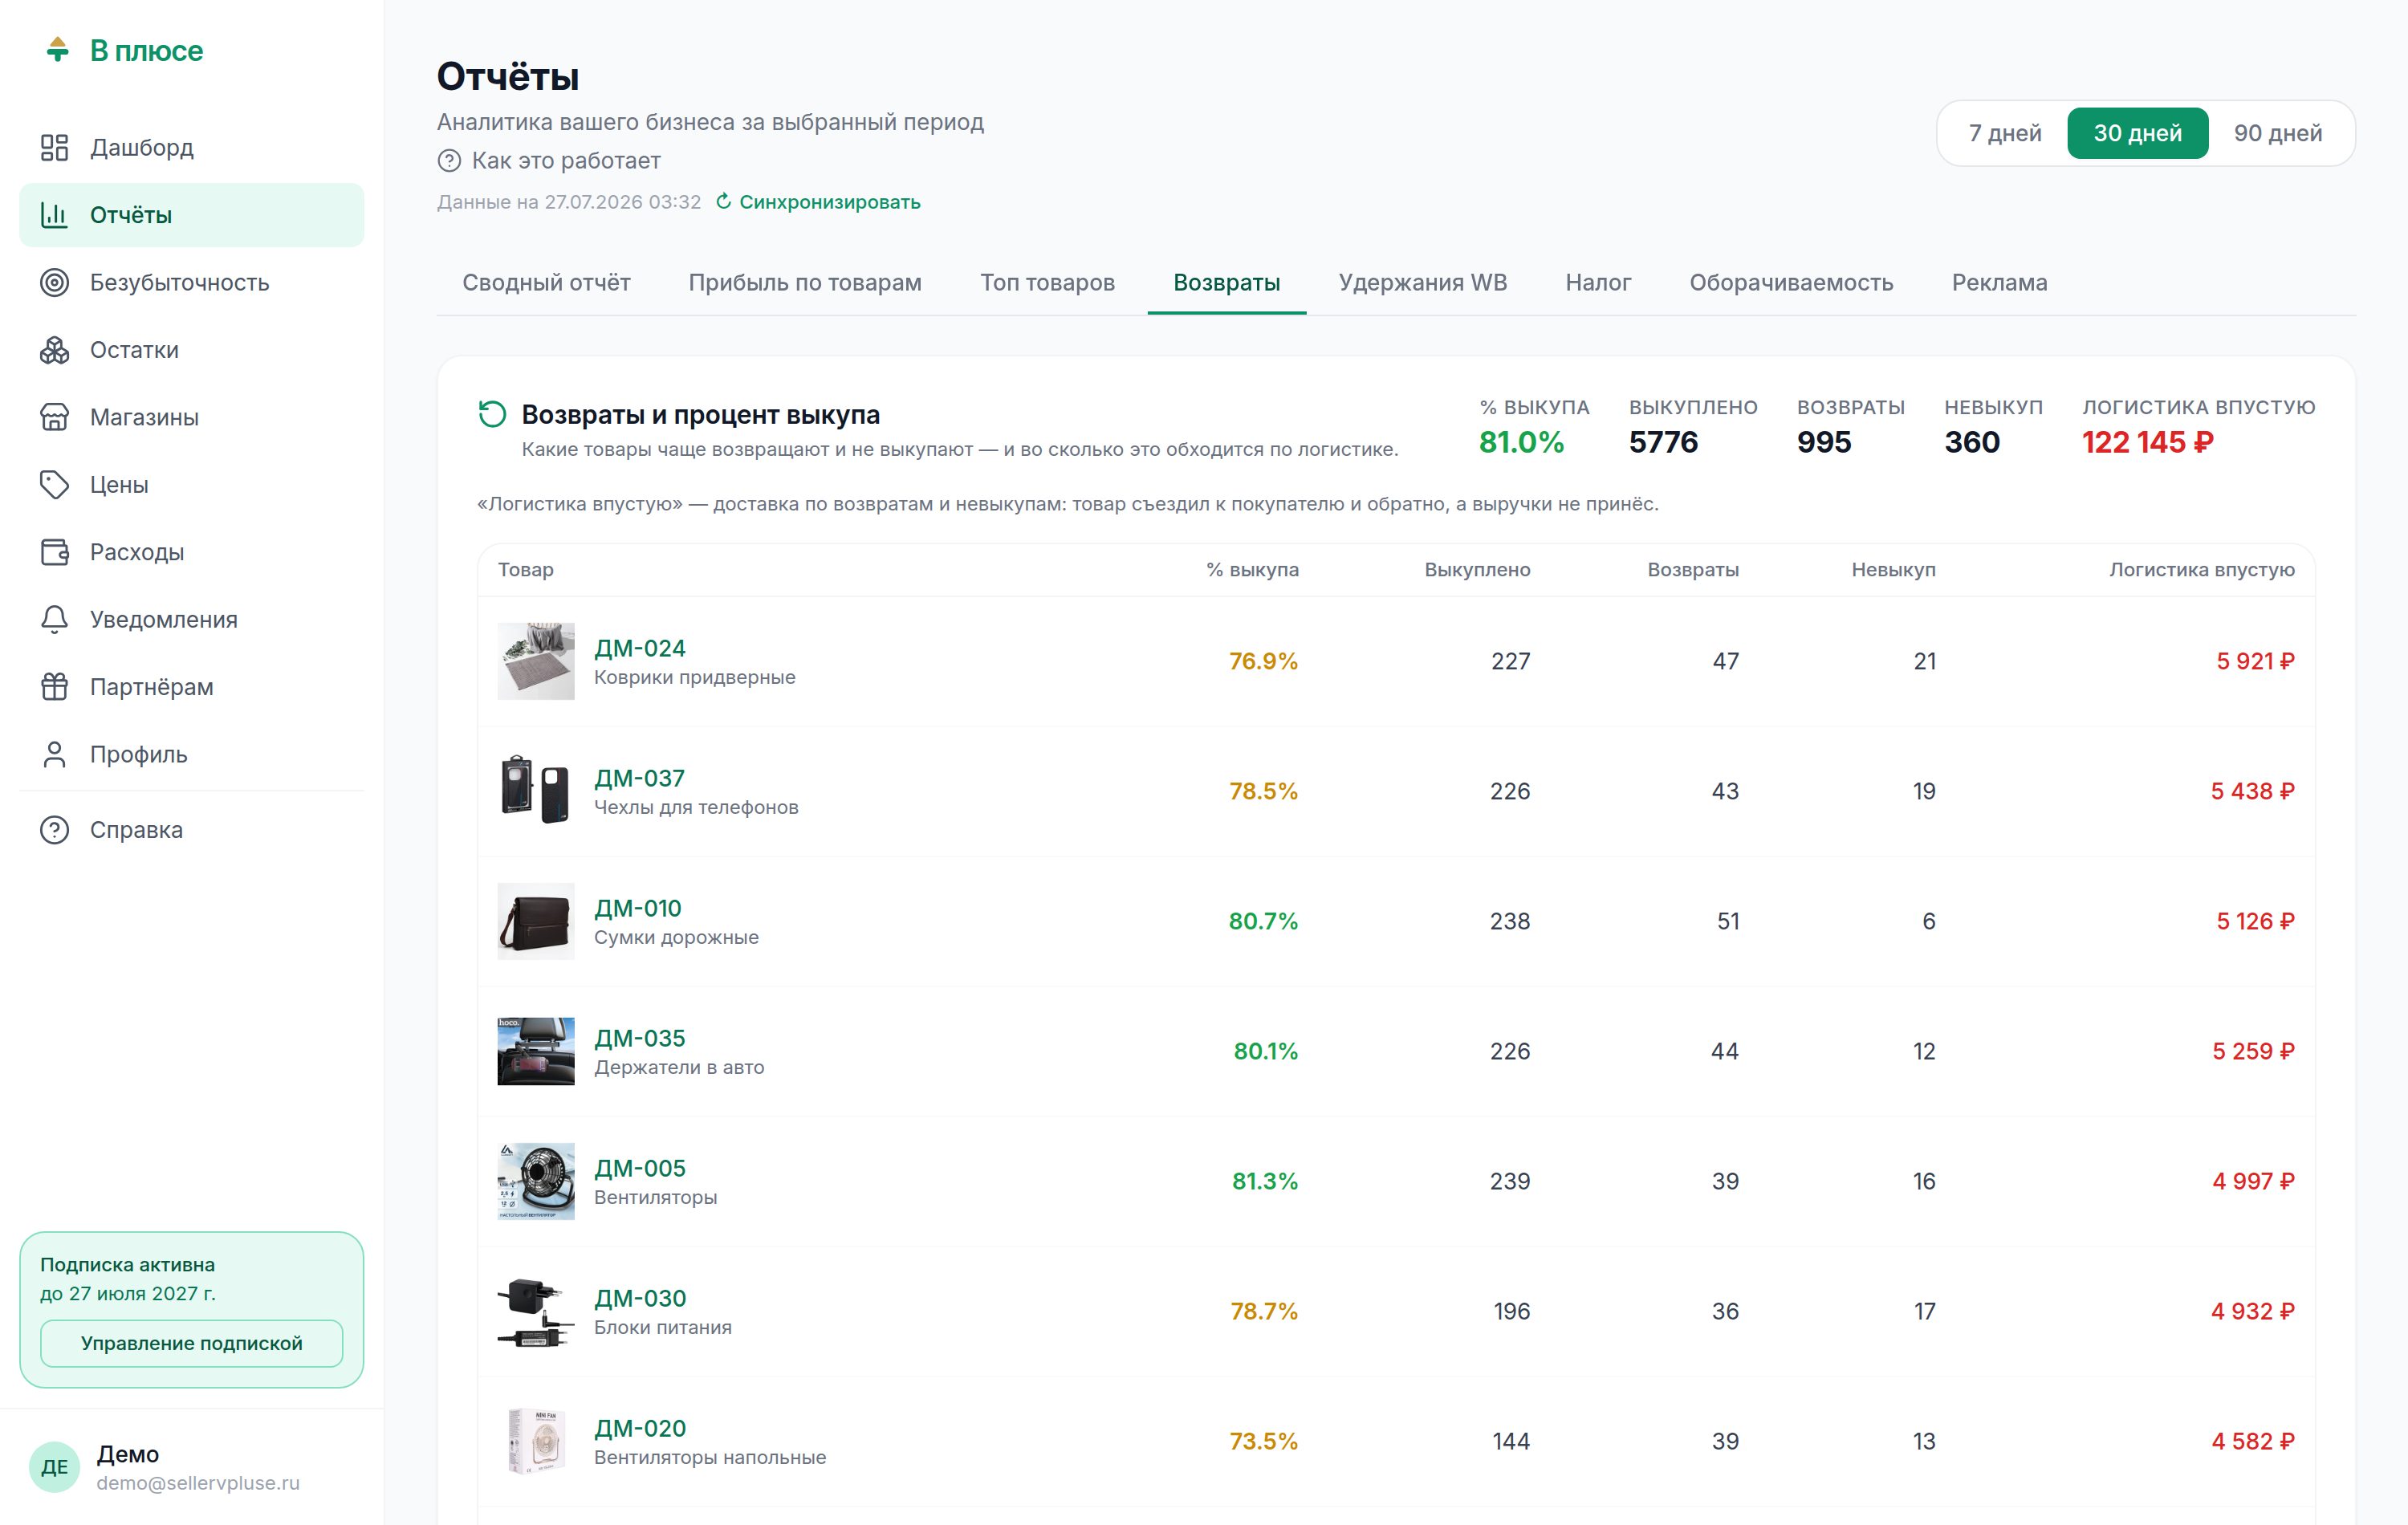Switch to the Удержания WB tab
Viewport: 2408px width, 1525px height.
click(x=1422, y=283)
